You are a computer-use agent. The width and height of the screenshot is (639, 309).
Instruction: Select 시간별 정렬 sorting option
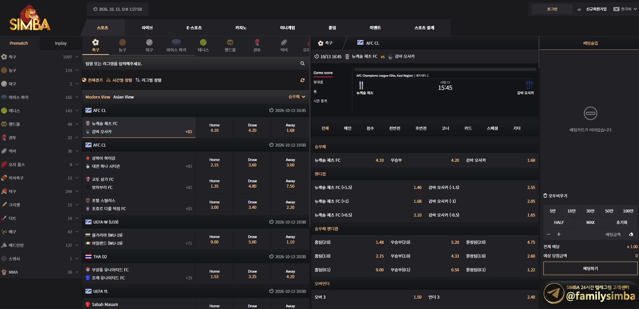[x=119, y=80]
